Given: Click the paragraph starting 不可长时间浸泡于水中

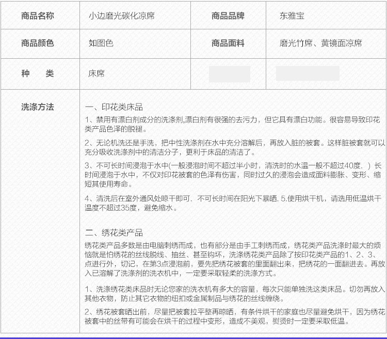Looking at the screenshot, I should (x=232, y=175).
